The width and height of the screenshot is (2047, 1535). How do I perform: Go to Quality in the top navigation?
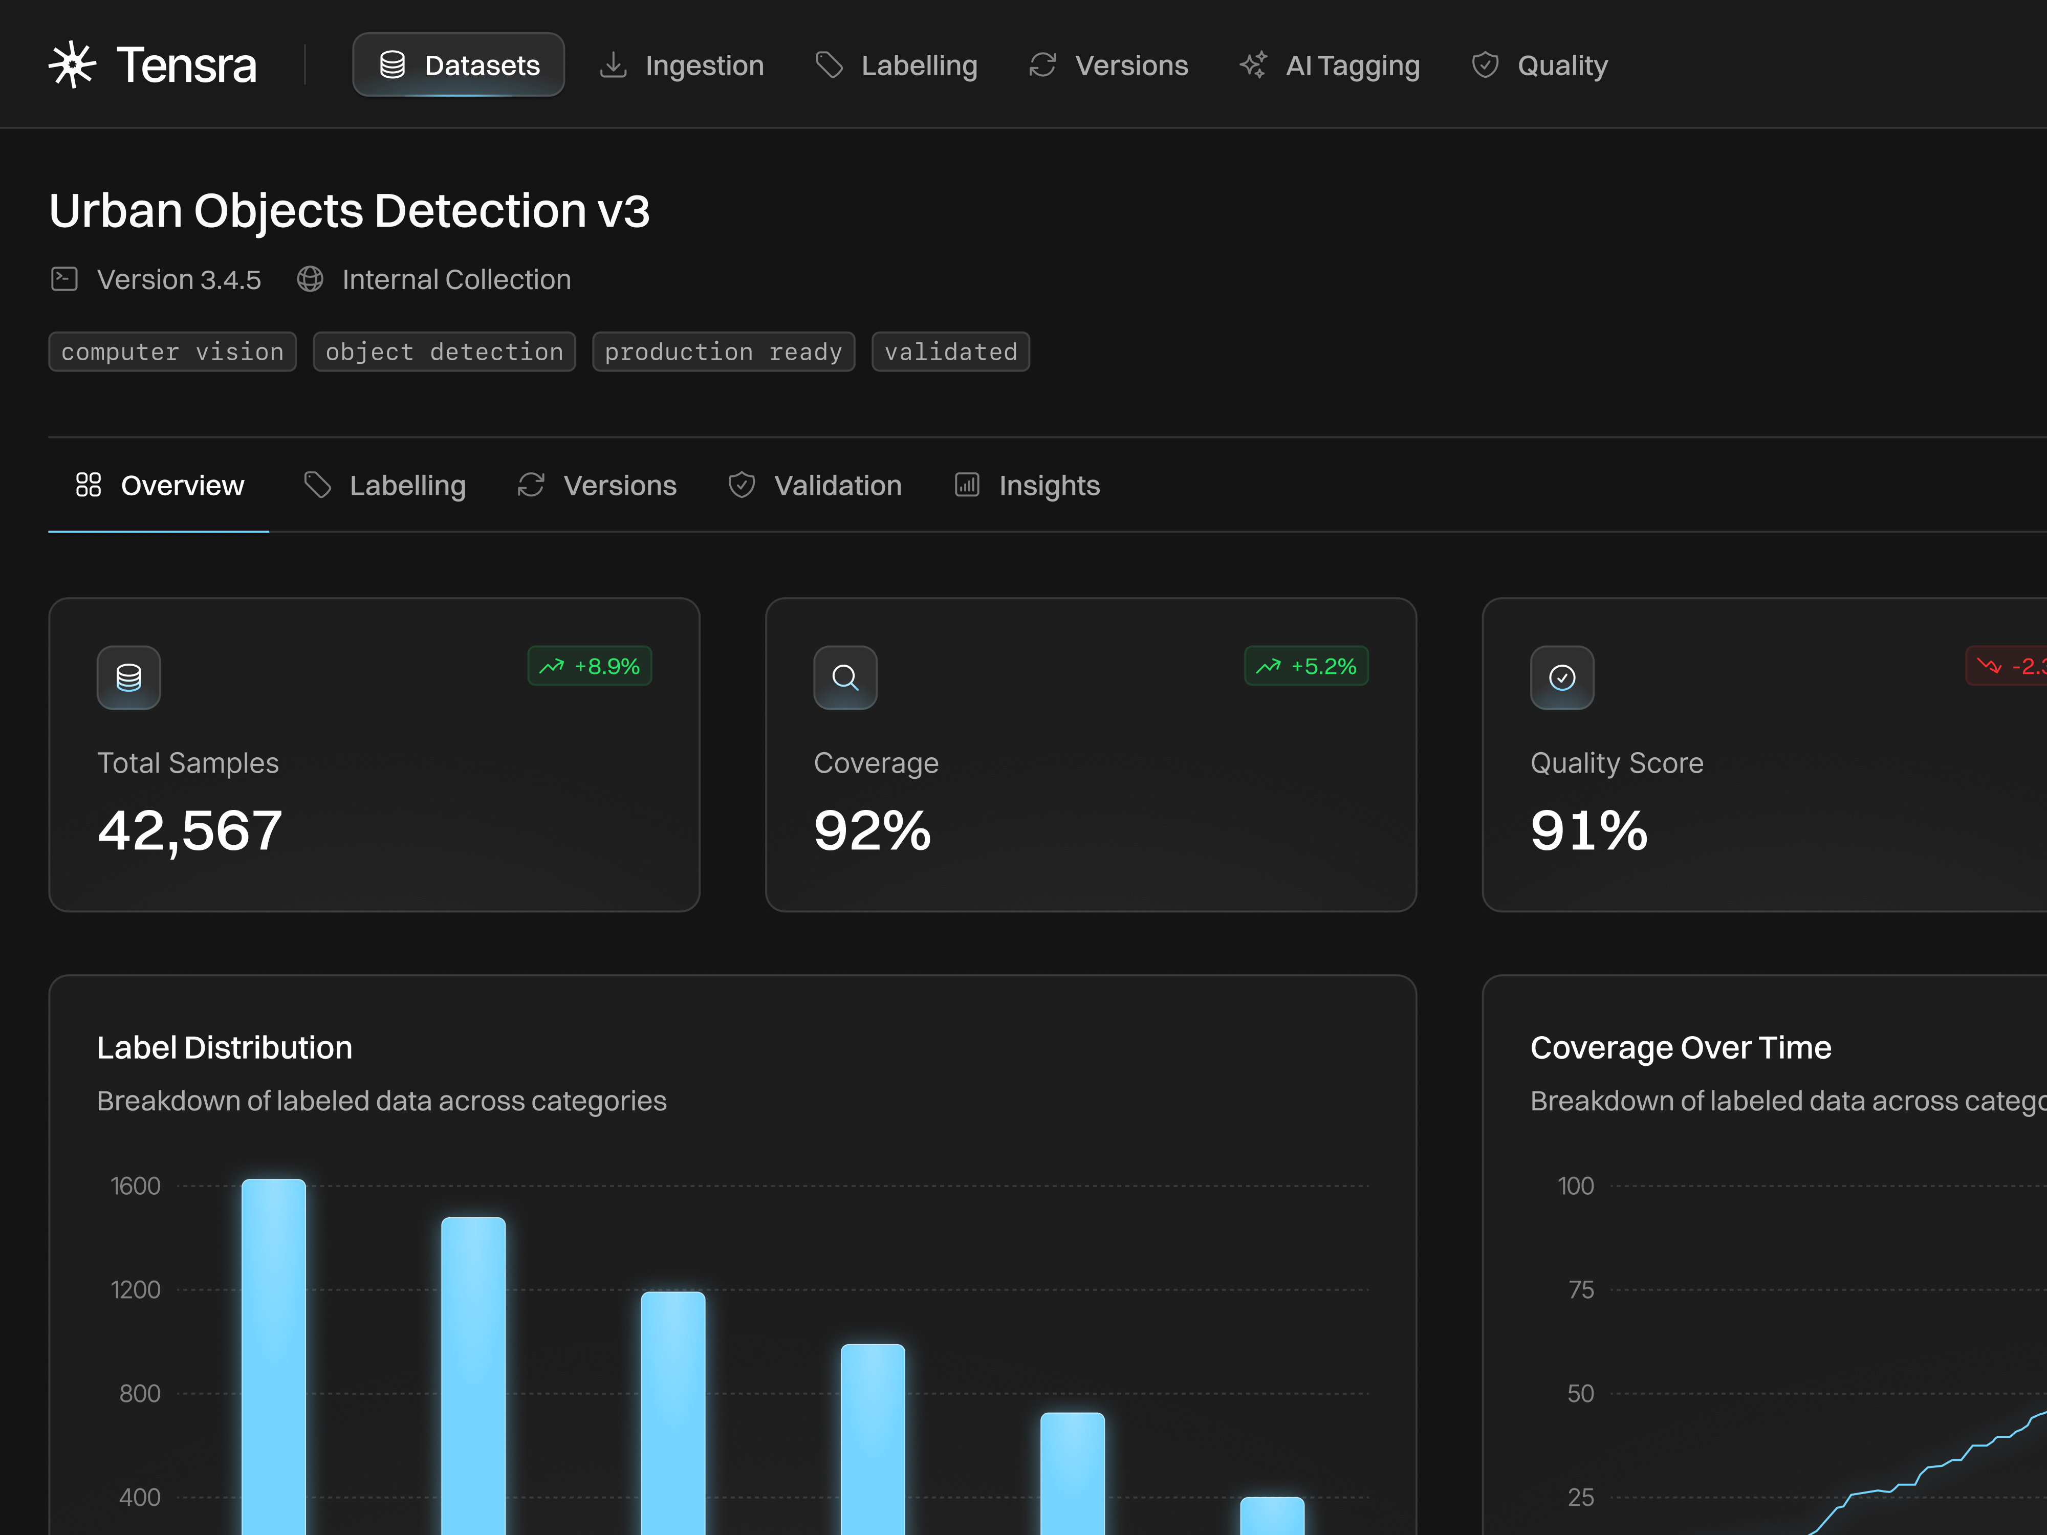(1540, 65)
